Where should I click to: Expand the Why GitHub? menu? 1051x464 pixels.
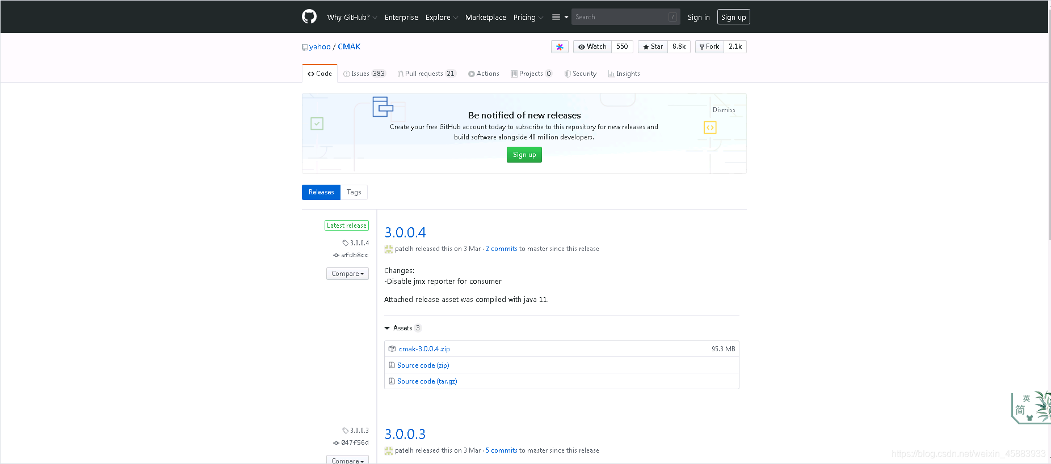pos(352,18)
